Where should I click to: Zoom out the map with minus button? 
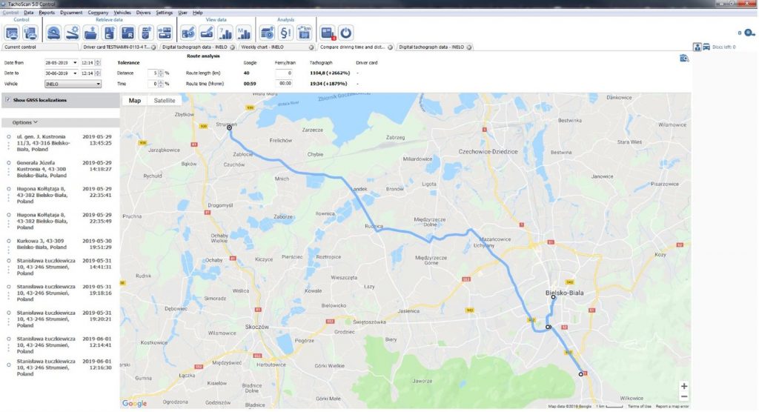pos(684,397)
